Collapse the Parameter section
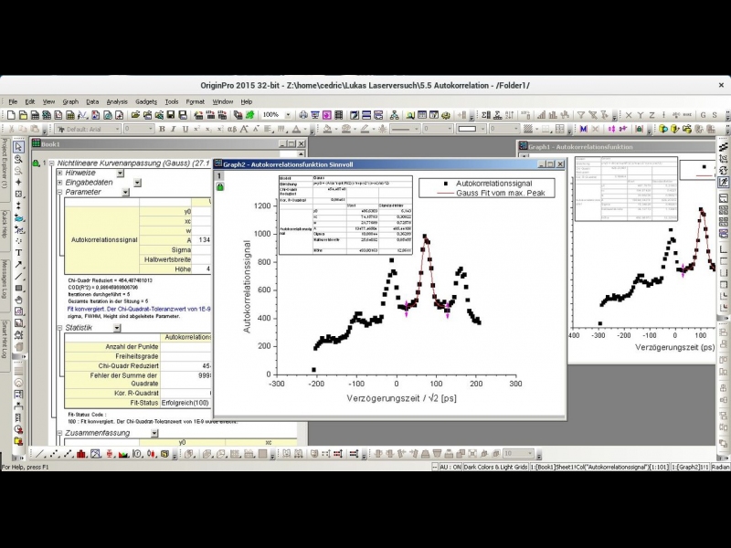731x548 pixels. pos(59,192)
